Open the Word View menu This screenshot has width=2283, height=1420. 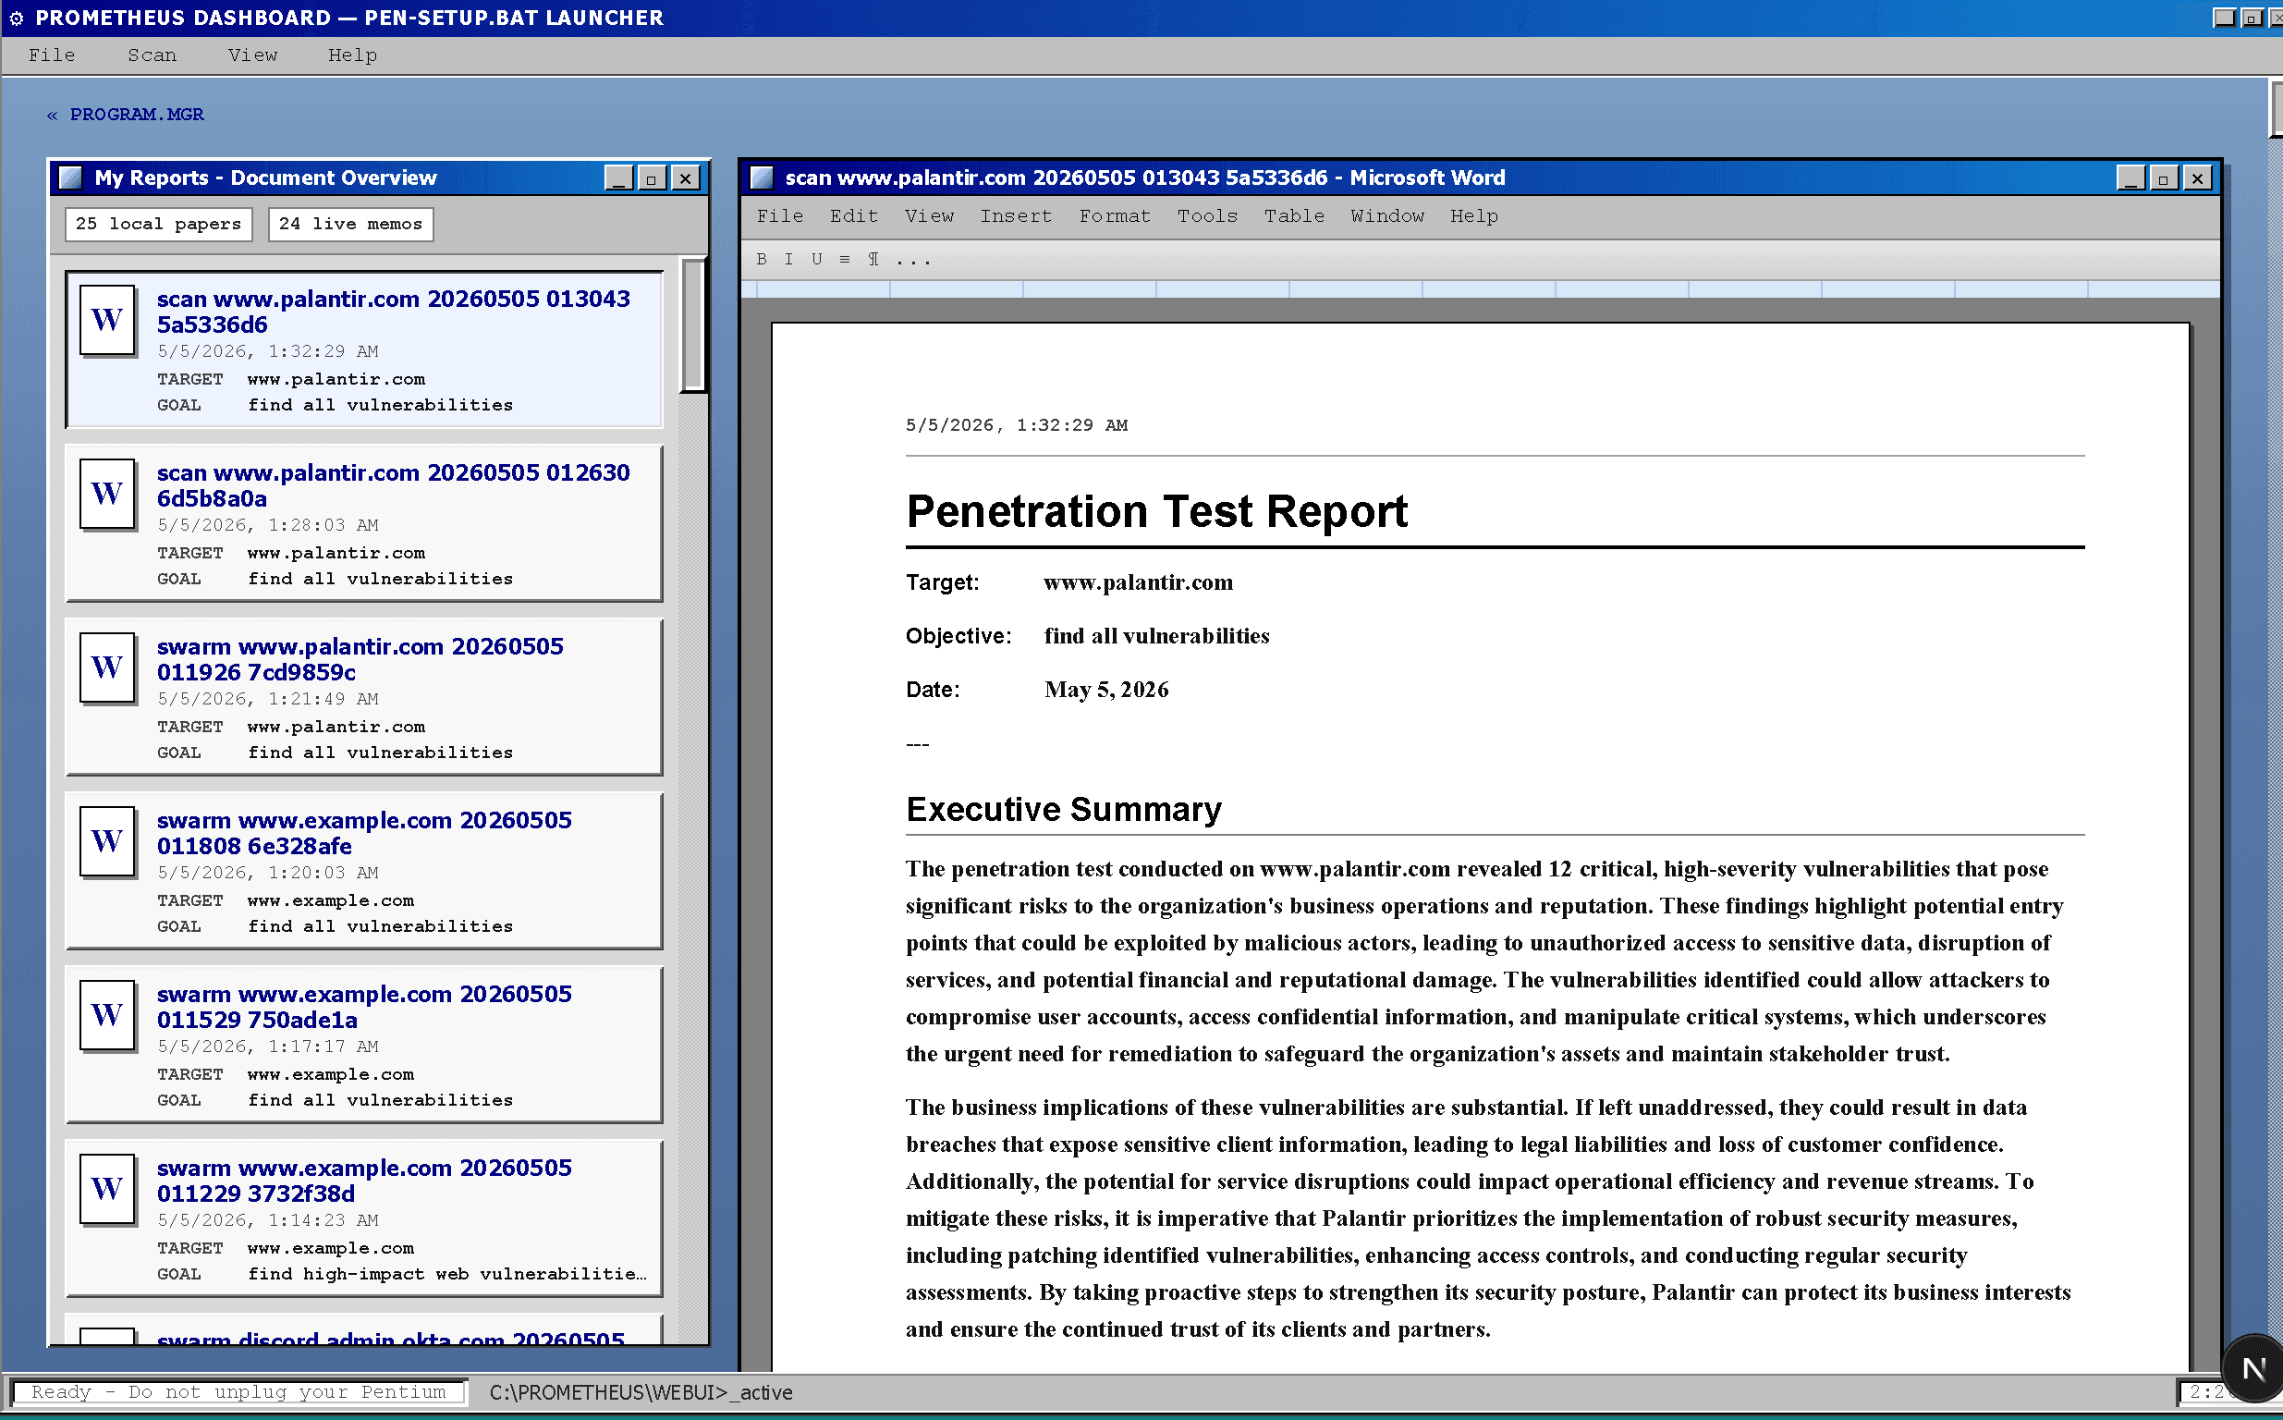click(929, 216)
